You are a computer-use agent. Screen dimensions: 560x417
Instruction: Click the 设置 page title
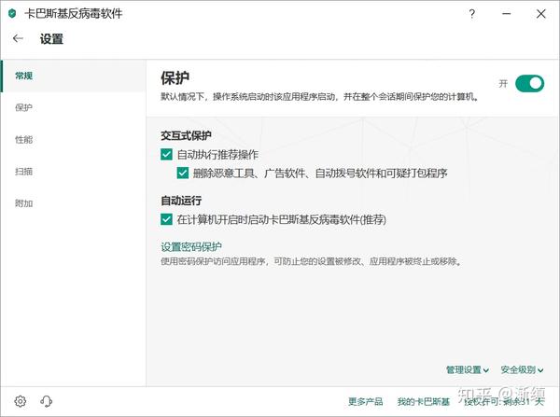[x=51, y=39]
